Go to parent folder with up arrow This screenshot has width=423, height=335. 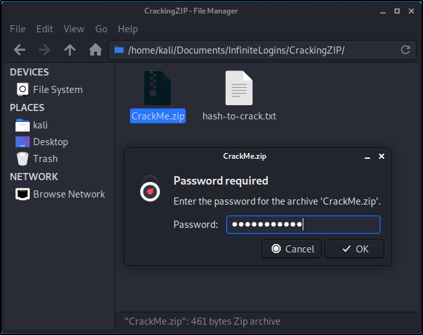tap(70, 50)
